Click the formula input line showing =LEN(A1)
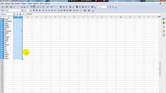 93,14
